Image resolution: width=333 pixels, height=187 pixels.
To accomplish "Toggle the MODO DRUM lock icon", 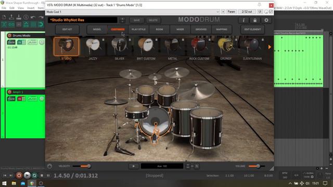I will 255,20.
